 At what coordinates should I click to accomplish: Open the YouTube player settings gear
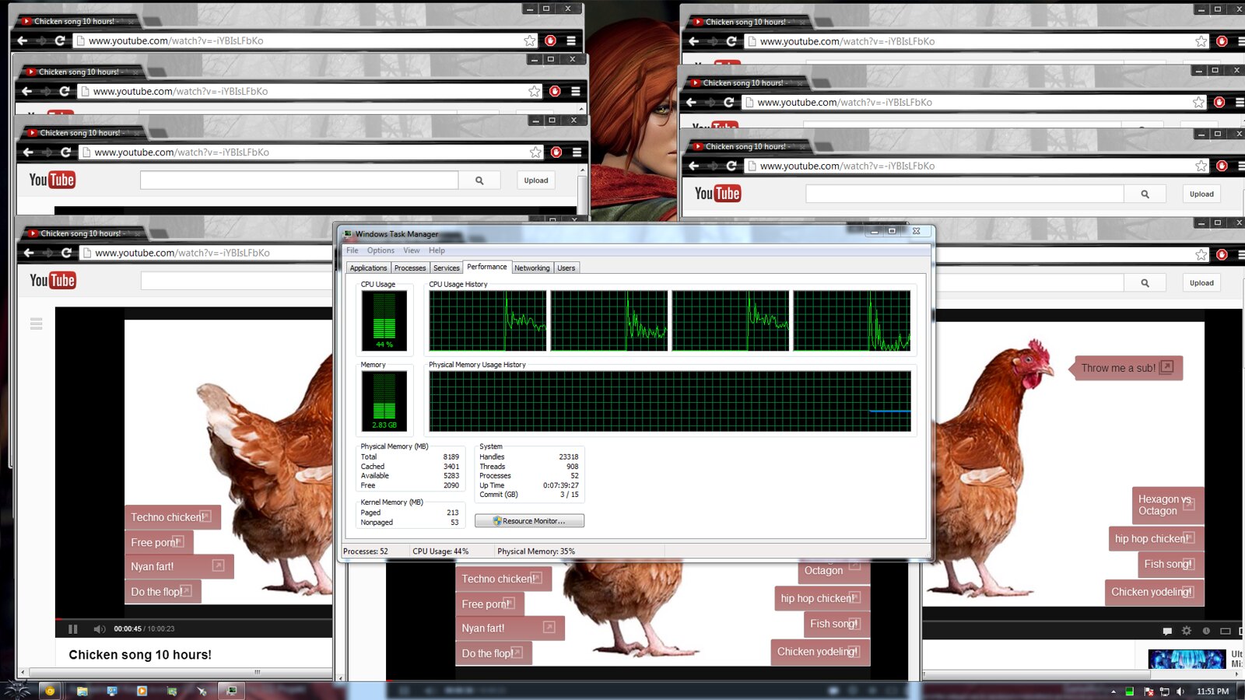(1186, 631)
